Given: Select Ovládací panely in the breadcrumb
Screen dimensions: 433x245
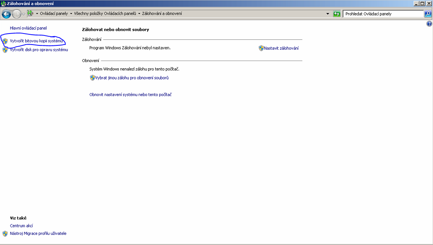Looking at the screenshot, I should pyautogui.click(x=54, y=13).
